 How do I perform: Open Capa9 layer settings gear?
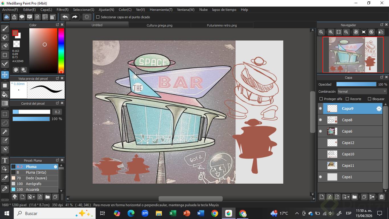379,109
